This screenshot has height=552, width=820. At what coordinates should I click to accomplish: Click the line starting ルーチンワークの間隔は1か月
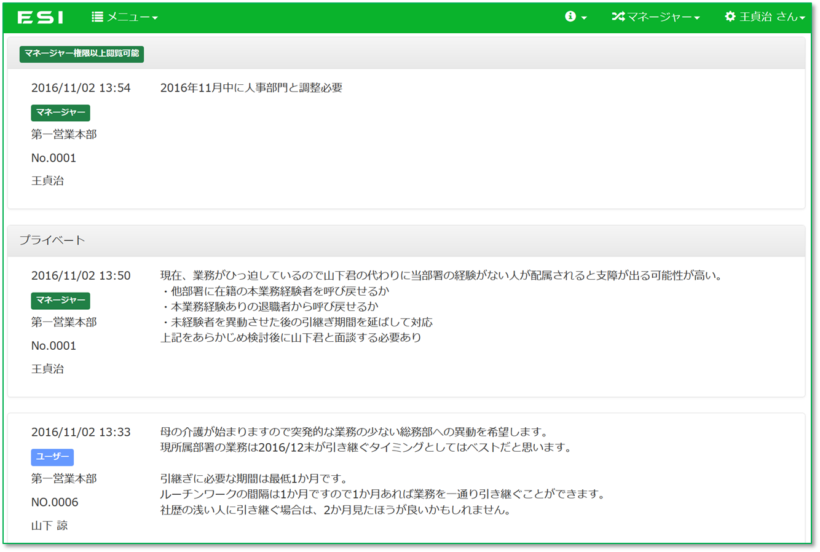click(x=384, y=495)
